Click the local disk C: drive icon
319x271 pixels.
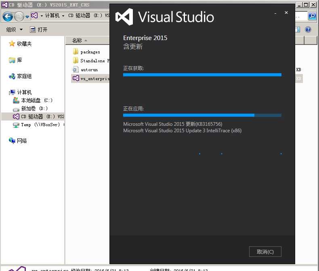[16, 100]
